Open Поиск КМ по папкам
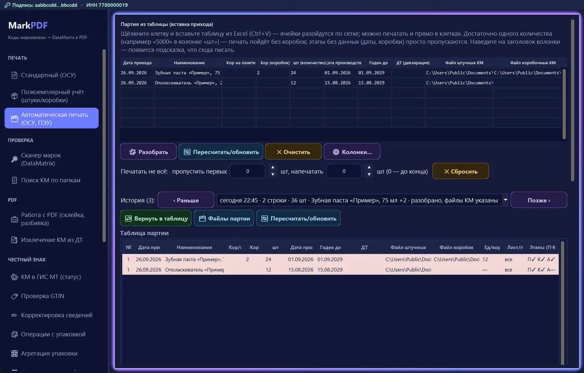584x373 pixels. click(x=51, y=180)
